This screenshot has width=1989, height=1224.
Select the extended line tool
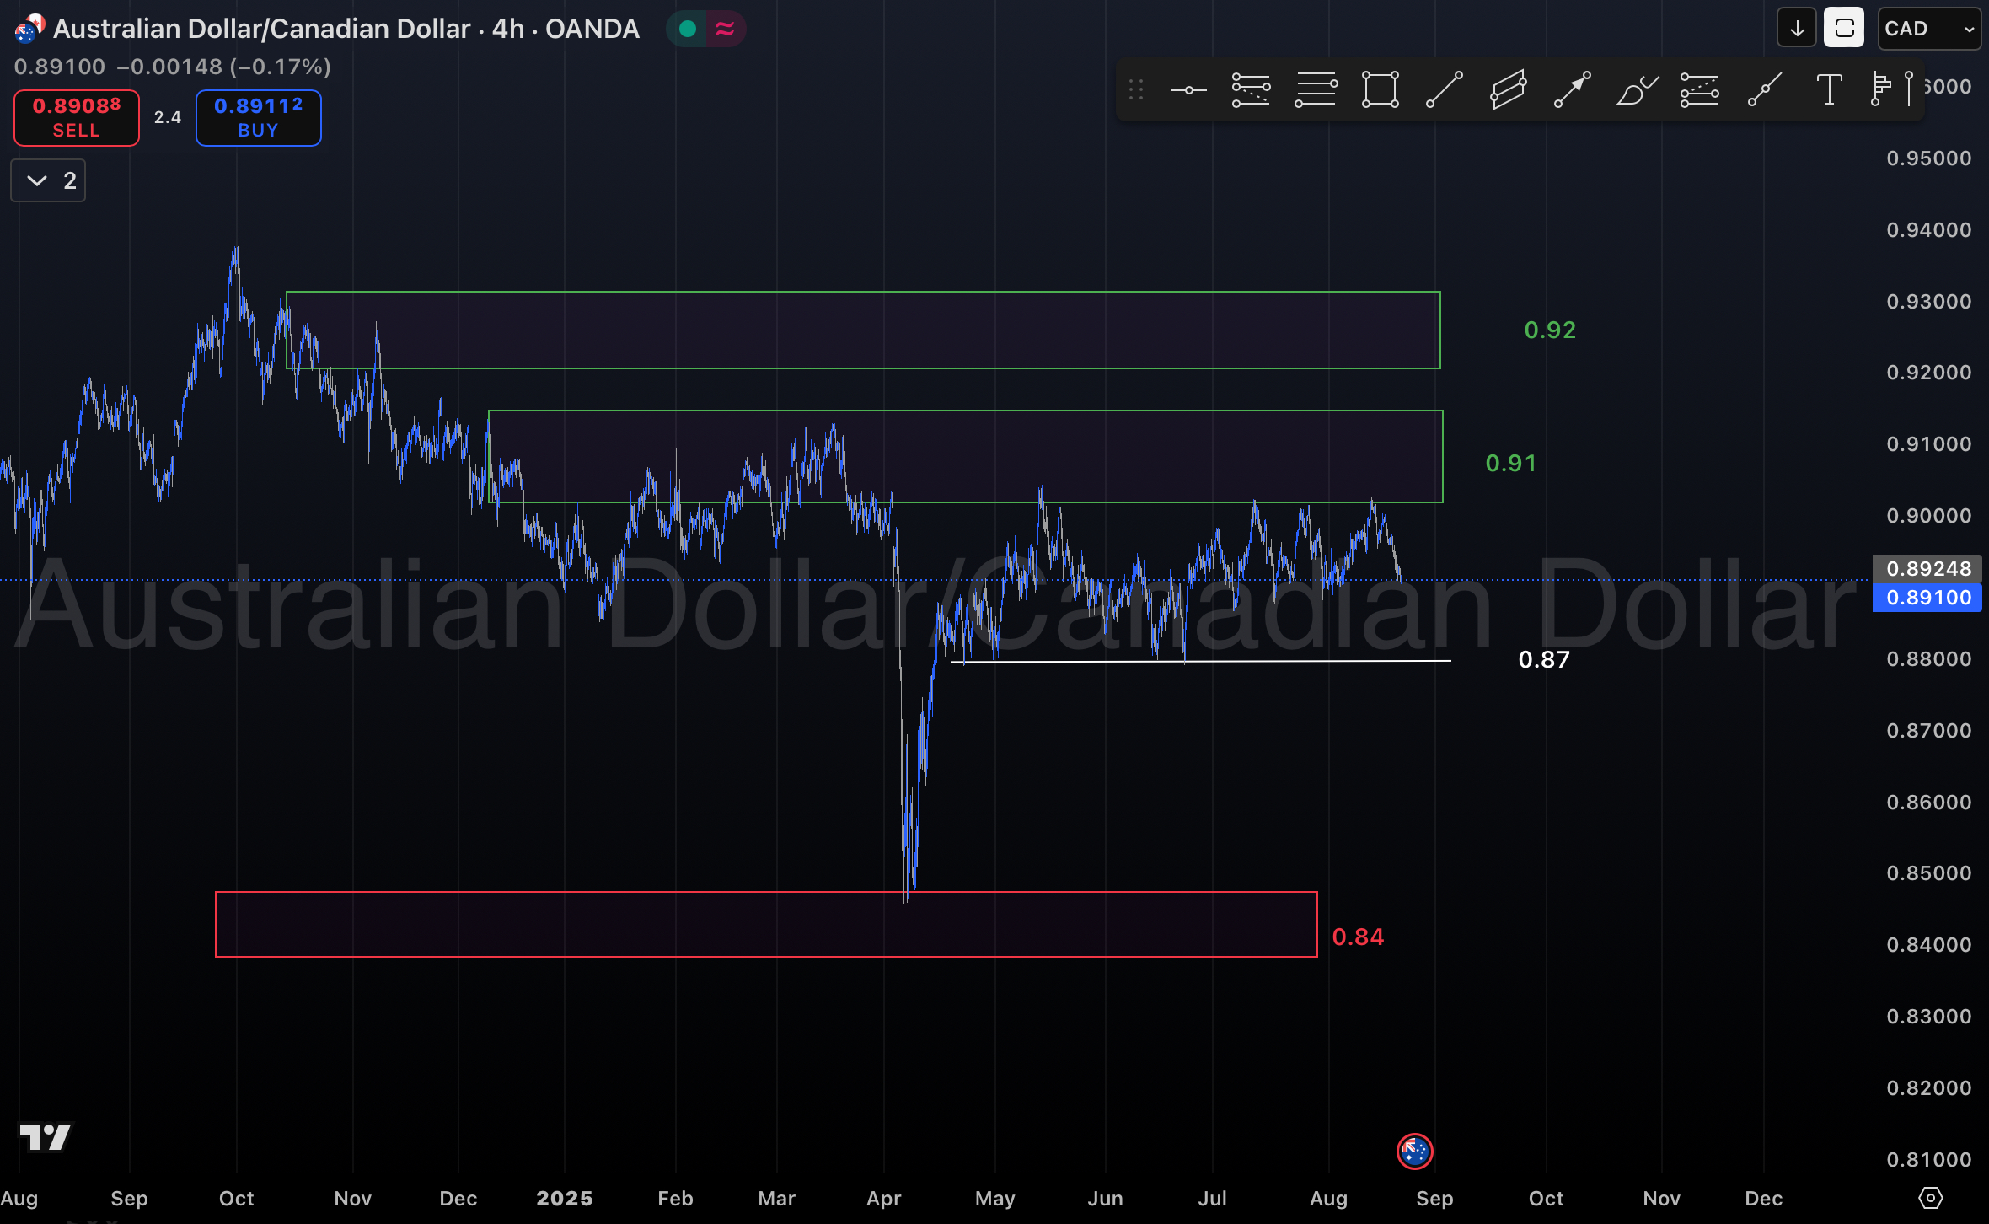tap(1764, 90)
